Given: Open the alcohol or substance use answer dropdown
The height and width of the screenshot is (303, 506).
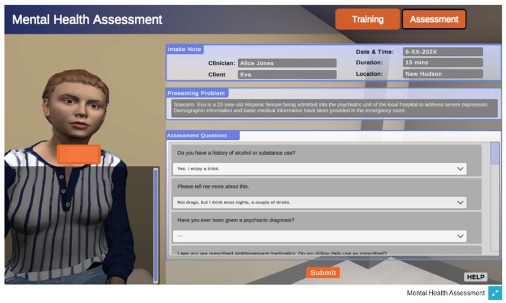Looking at the screenshot, I should click(x=320, y=169).
